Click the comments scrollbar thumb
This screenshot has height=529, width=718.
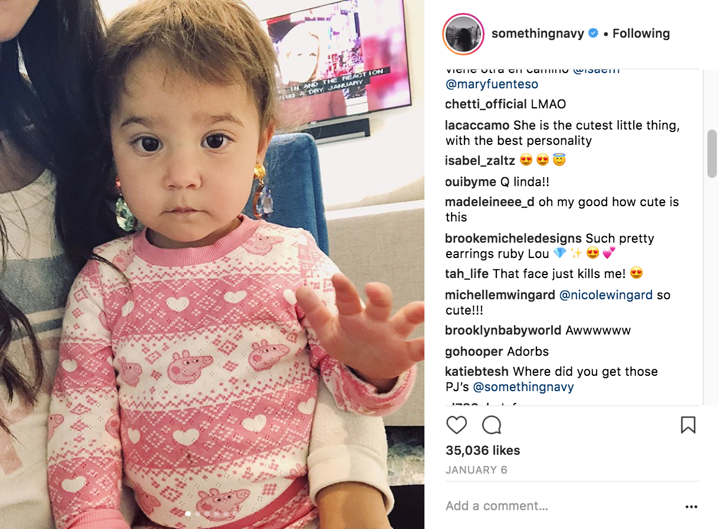coord(712,154)
